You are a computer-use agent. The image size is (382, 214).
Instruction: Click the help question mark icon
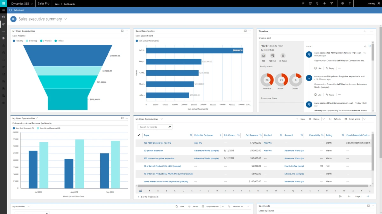[350, 3]
